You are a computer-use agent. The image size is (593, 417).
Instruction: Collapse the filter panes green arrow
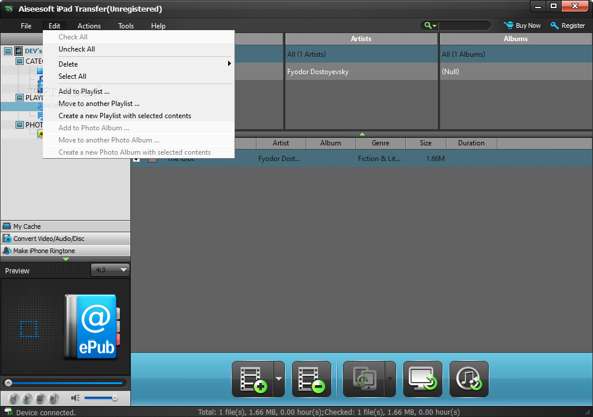coord(362,134)
